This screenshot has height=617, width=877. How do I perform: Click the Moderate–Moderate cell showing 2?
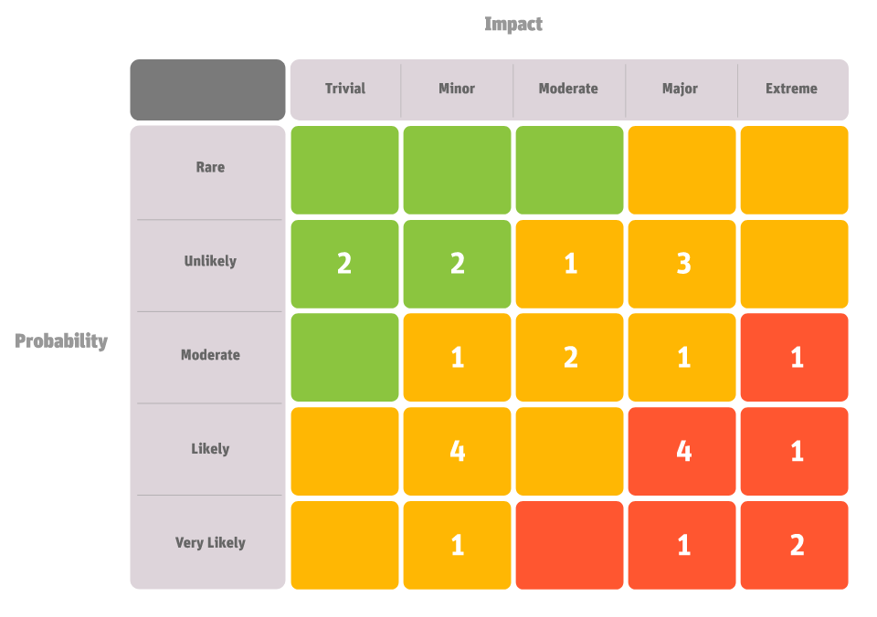coord(569,357)
